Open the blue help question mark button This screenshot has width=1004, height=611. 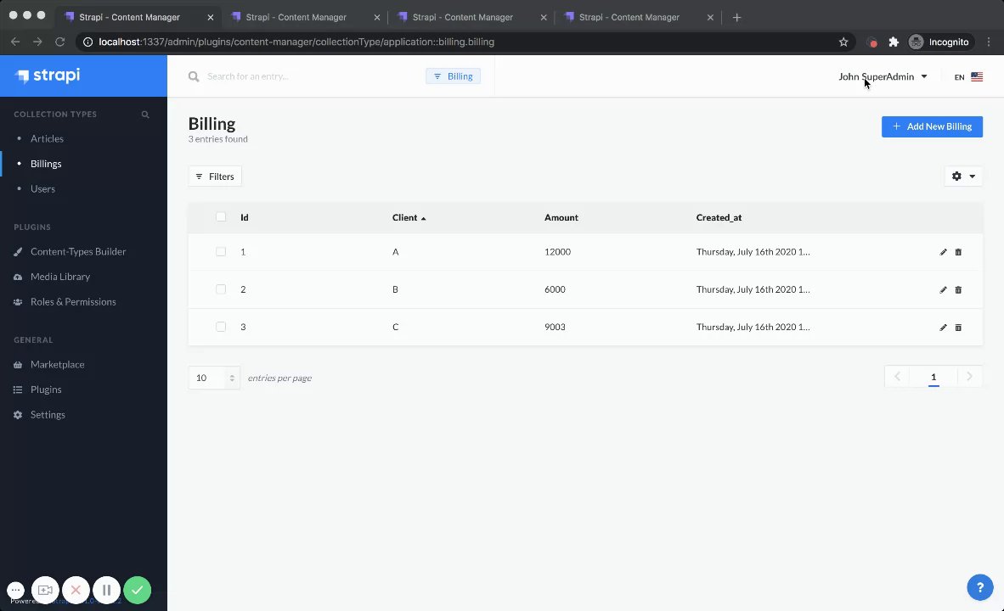980,586
